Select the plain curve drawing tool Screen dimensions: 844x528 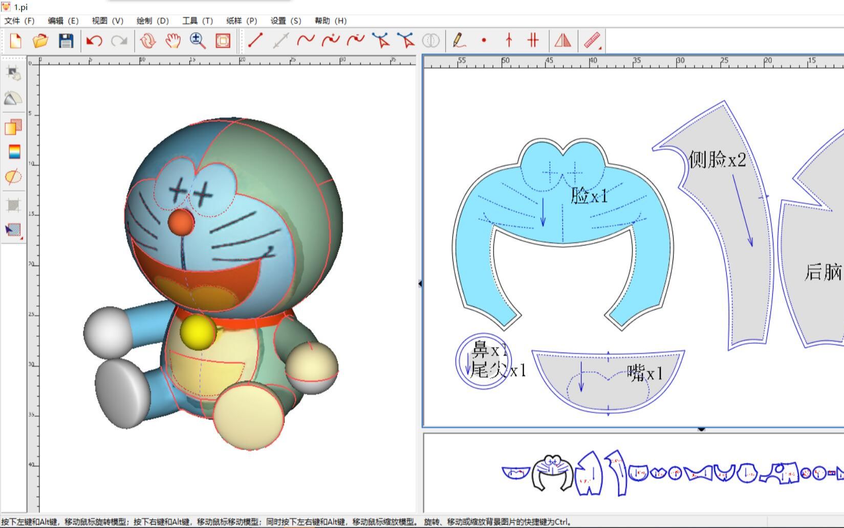coord(306,40)
